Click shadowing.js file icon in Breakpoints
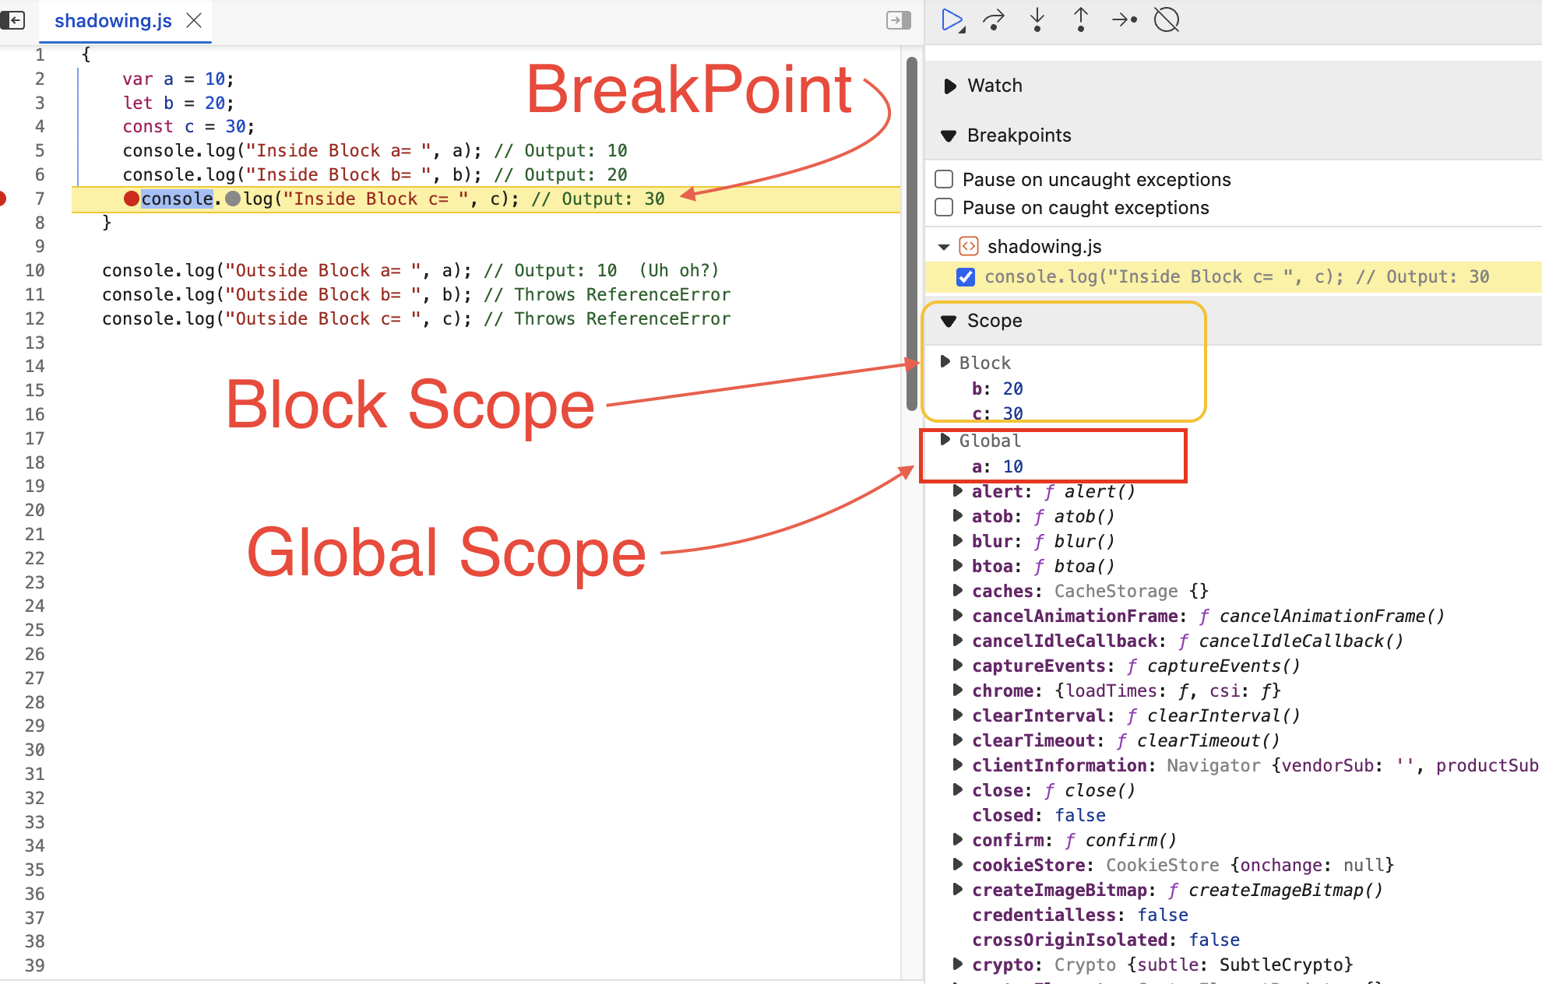Viewport: 1542px width, 984px height. [x=969, y=247]
